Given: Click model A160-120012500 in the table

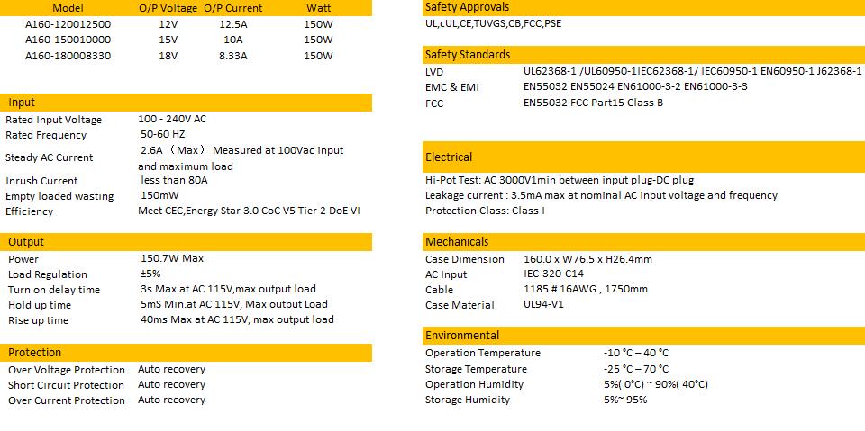Looking at the screenshot, I should [x=68, y=24].
